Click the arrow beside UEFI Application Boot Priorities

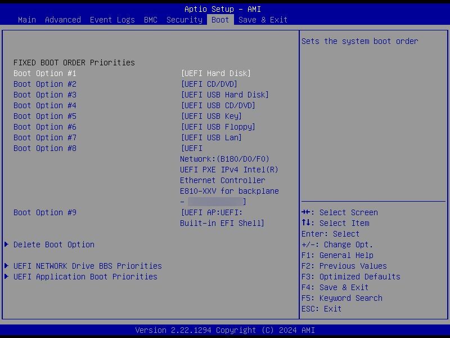pos(7,277)
